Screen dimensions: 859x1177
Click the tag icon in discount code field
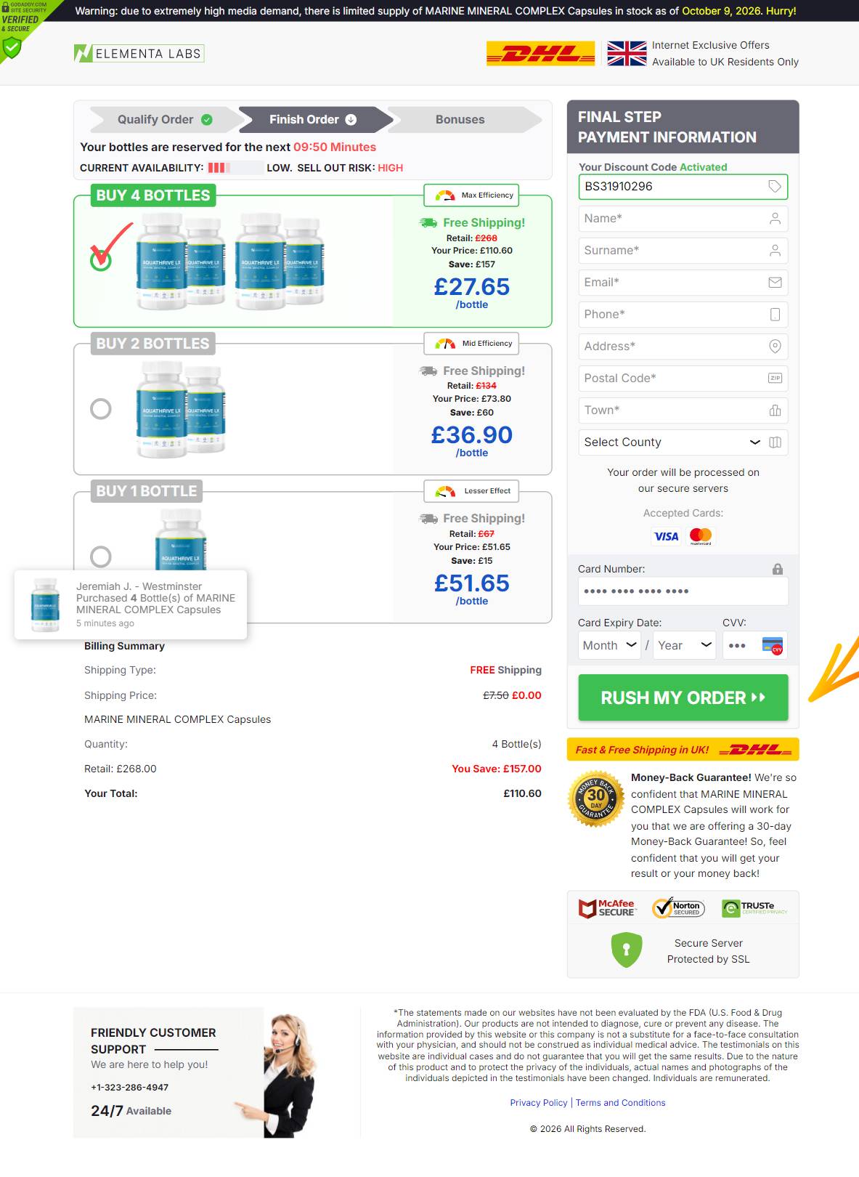click(775, 187)
